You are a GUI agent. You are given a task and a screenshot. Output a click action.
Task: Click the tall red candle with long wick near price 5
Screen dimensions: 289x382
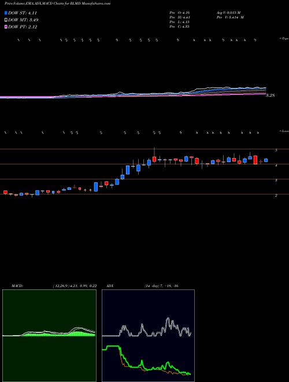point(154,159)
